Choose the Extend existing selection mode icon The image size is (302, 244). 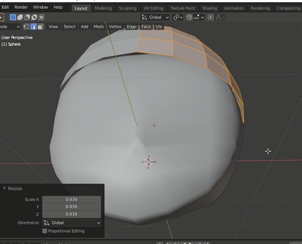pos(20,17)
